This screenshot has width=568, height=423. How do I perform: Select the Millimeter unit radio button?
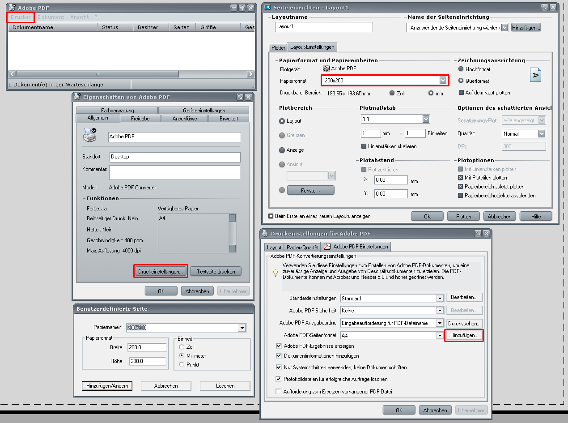(x=181, y=356)
